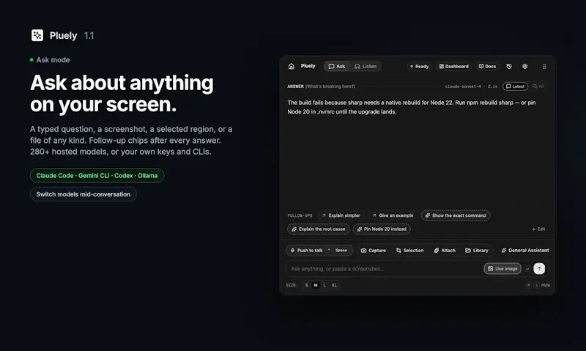Send the message with the arrow button
The height and width of the screenshot is (351, 586).
(x=539, y=268)
